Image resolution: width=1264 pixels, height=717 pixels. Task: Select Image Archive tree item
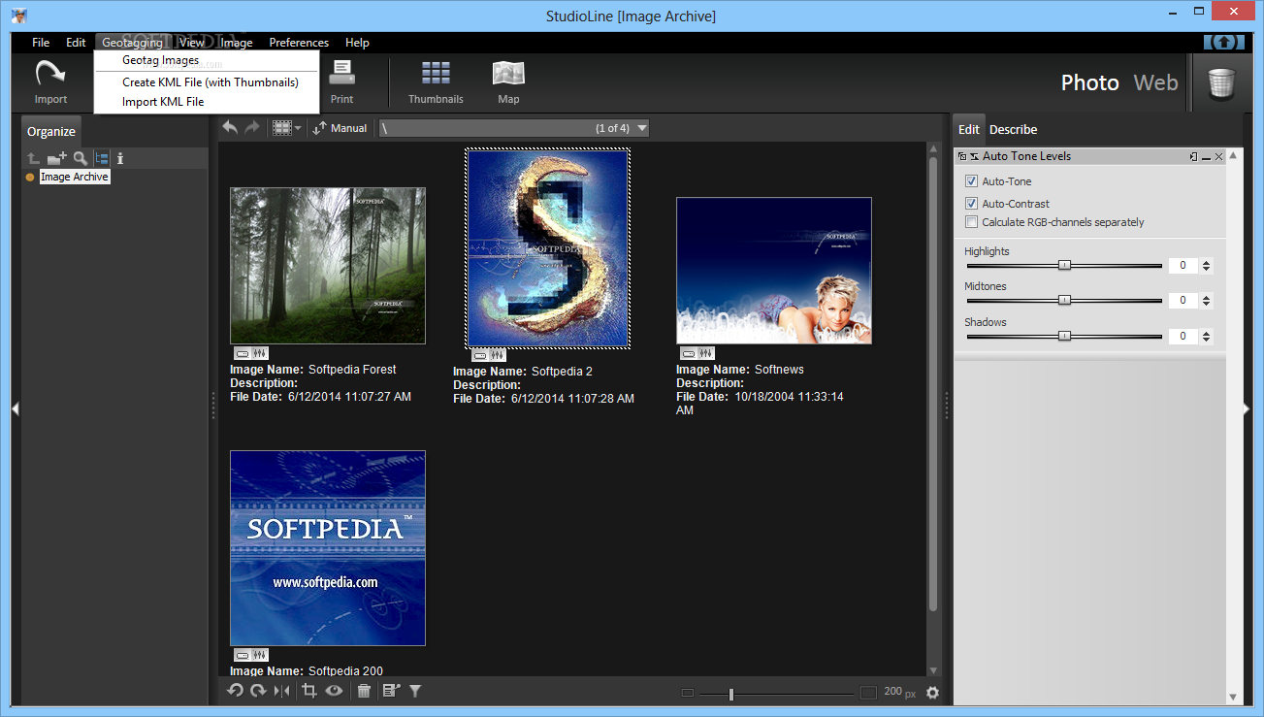[x=75, y=177]
